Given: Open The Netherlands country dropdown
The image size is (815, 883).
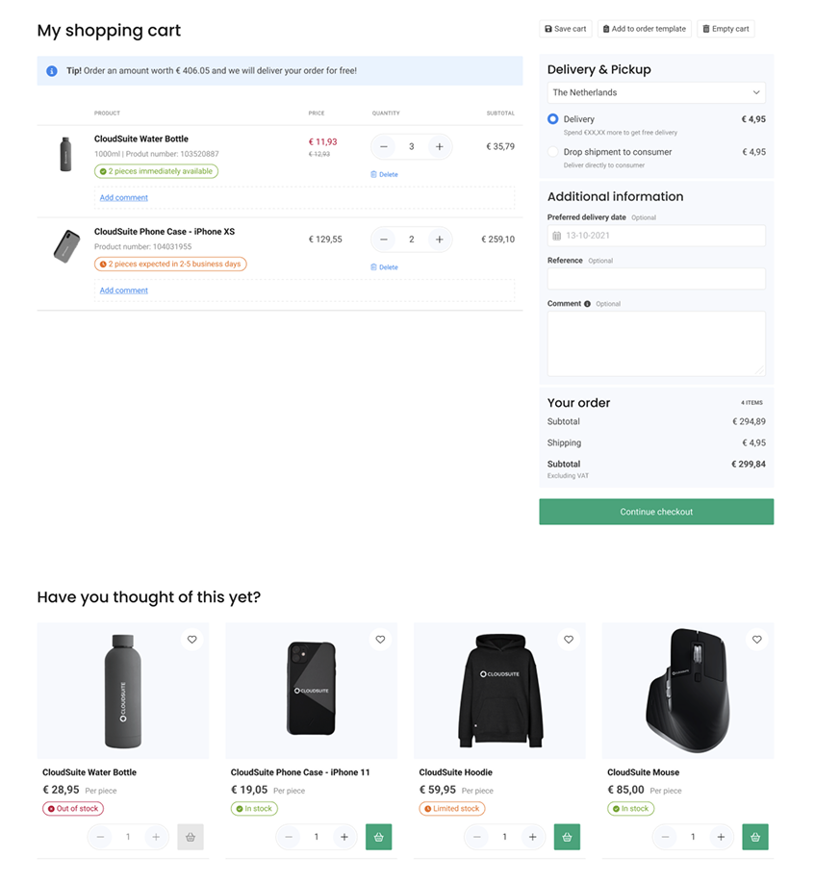Looking at the screenshot, I should click(x=656, y=93).
